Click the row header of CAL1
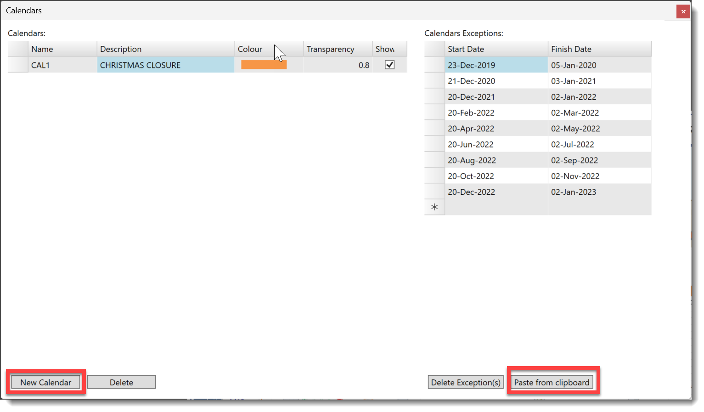This screenshot has width=704, height=412. click(x=18, y=65)
